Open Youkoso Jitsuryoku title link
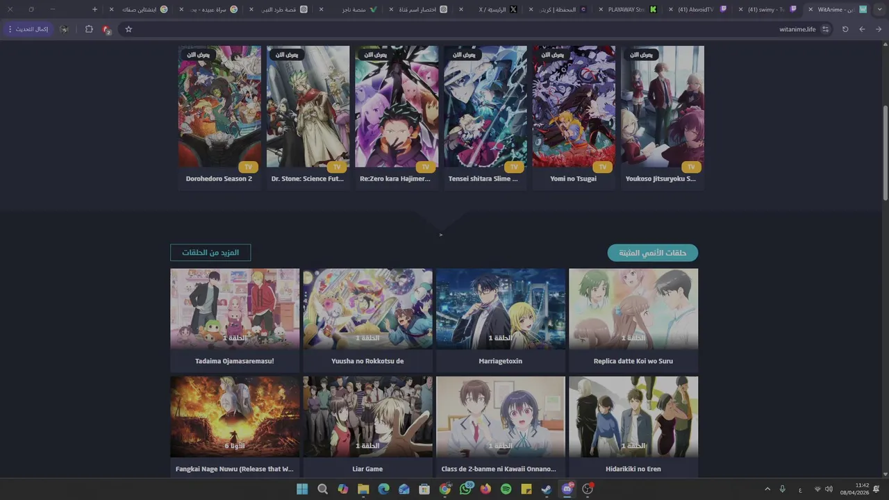 coord(660,178)
